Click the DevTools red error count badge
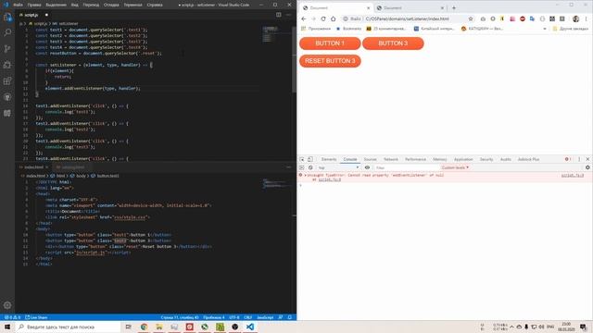This screenshot has width=593, height=333. point(568,159)
